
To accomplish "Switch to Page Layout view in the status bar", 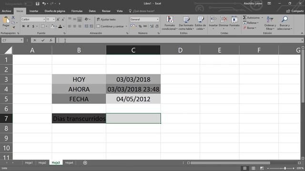I will point(253,168).
